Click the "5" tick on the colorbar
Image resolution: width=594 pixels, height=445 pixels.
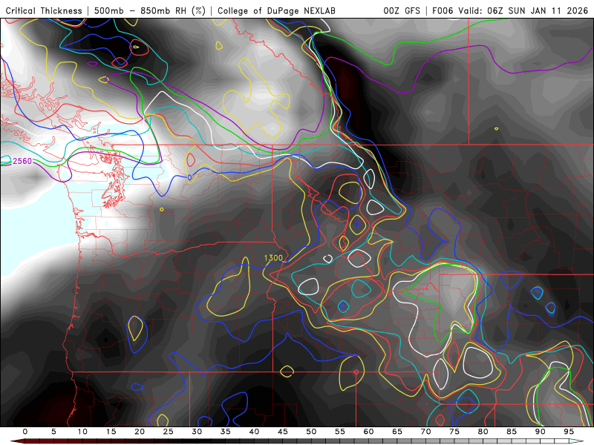click(53, 432)
